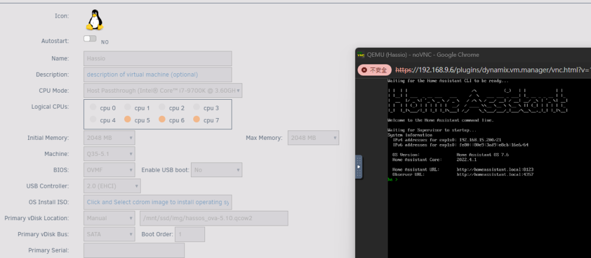Screen dimensions: 591x258
Task: Click the vDisk path field hassos_ova-5.10.qcow2
Action: [x=214, y=218]
